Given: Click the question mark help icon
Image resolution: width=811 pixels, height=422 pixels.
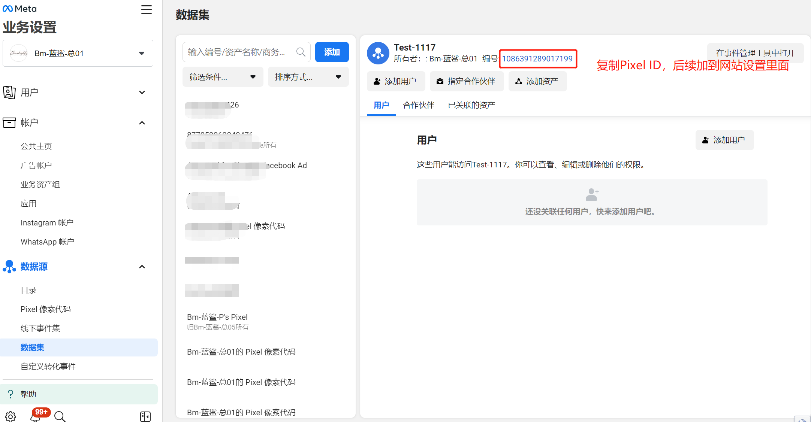Looking at the screenshot, I should (x=10, y=394).
